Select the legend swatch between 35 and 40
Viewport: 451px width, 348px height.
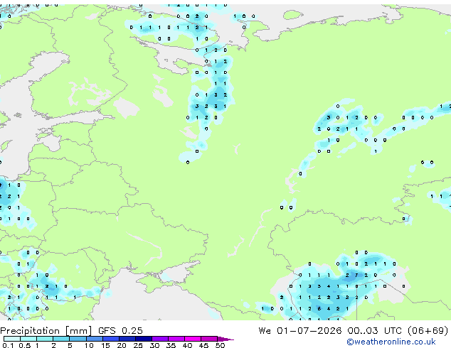176,339
